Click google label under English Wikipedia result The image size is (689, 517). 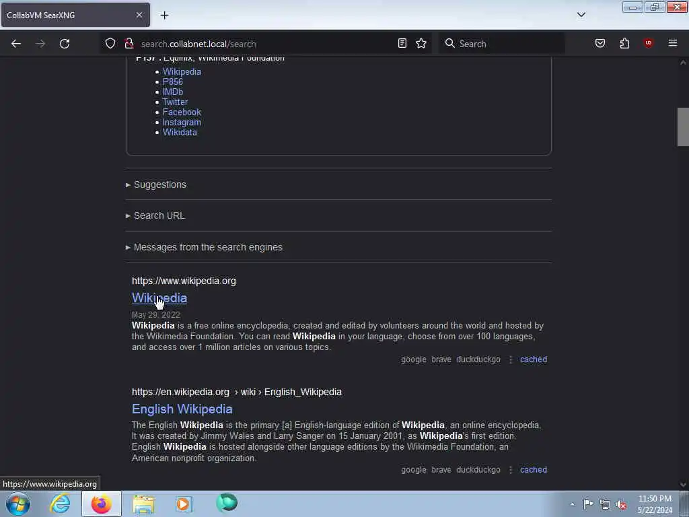tap(414, 470)
